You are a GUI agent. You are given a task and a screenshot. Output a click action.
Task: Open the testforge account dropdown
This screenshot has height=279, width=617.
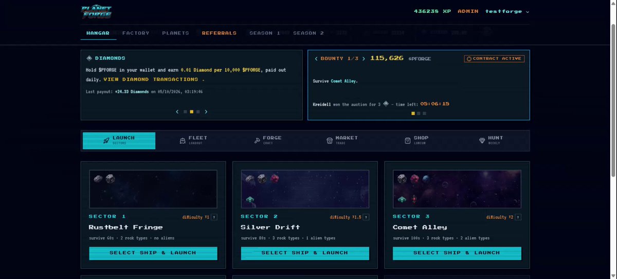[507, 11]
